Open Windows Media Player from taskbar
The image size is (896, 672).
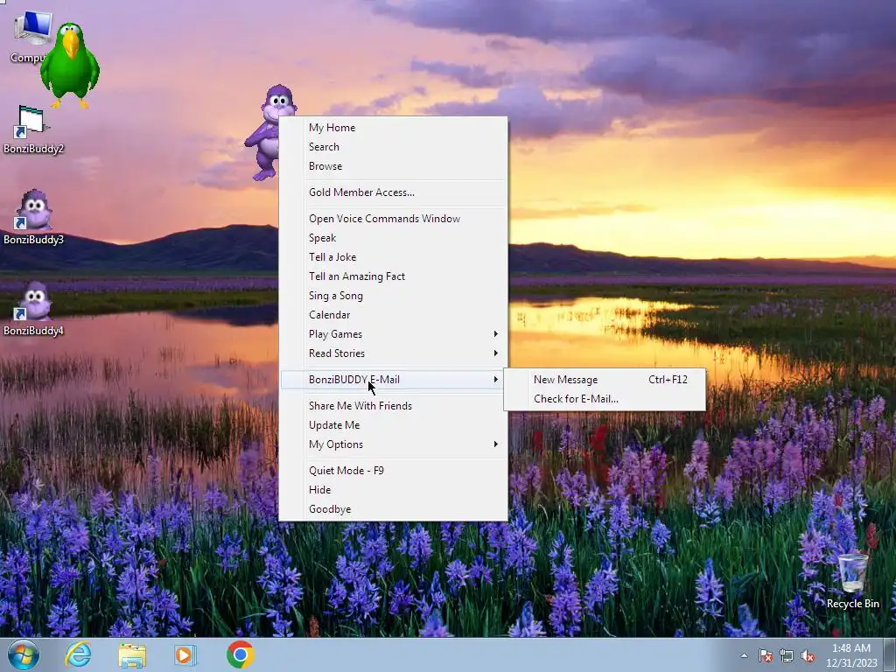tap(185, 654)
